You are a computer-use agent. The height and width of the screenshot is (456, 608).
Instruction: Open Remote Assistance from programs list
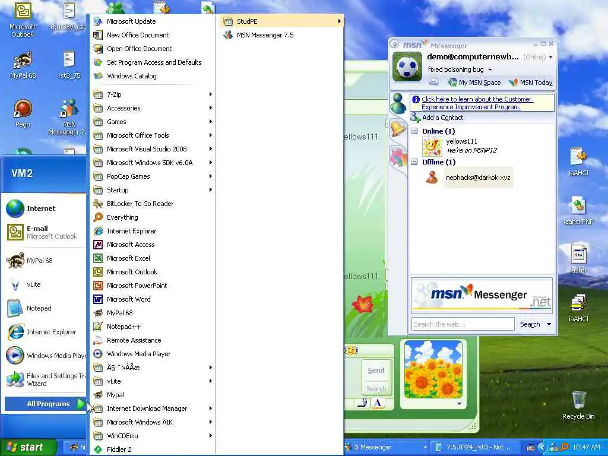click(152, 340)
